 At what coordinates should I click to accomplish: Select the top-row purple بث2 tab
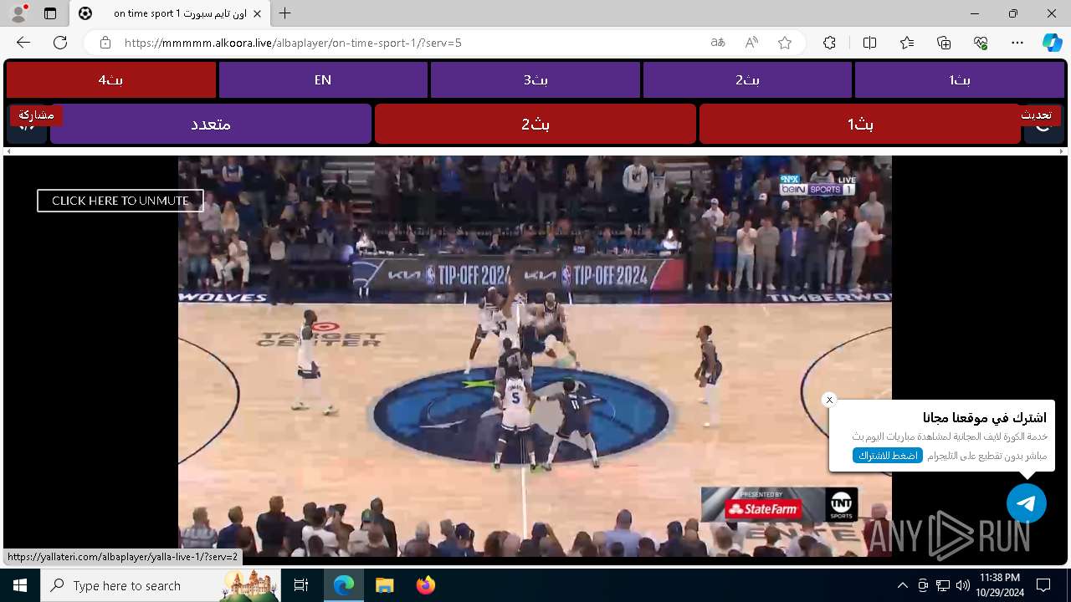pos(747,80)
